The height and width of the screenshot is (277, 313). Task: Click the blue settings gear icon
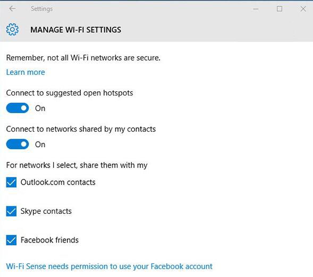[12, 30]
